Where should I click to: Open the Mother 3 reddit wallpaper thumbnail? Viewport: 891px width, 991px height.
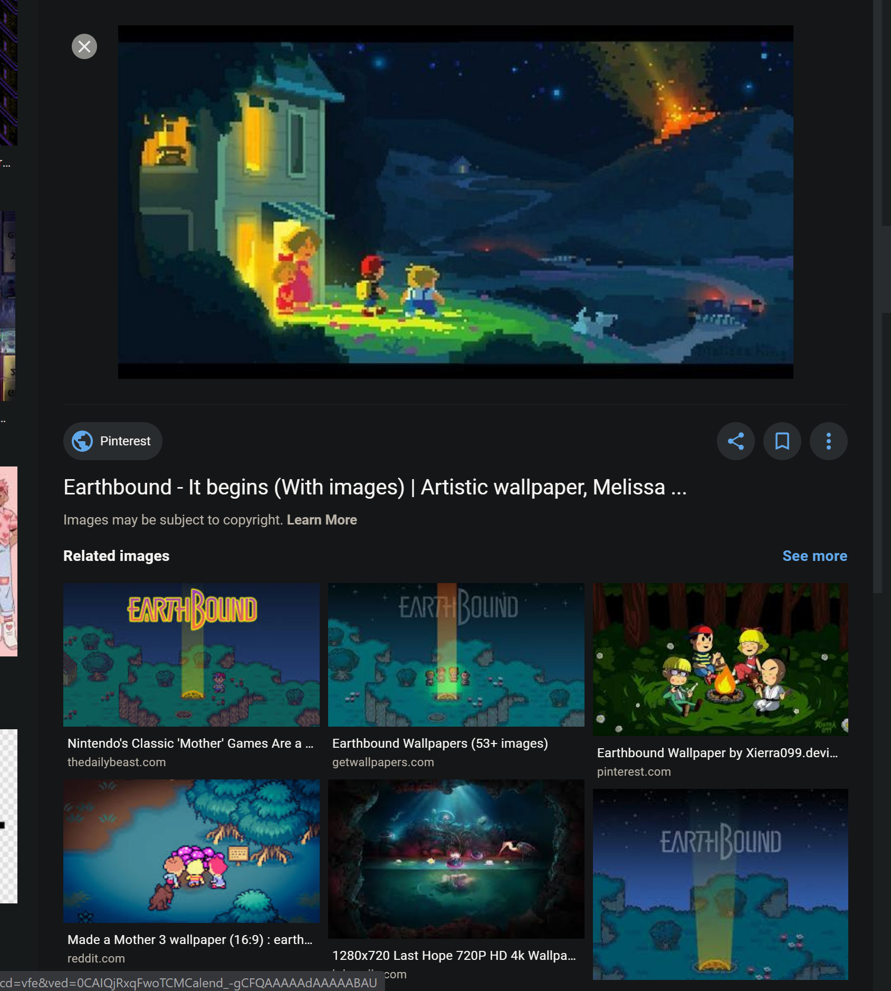point(191,851)
